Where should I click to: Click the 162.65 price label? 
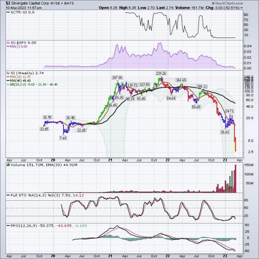[x=181, y=80]
